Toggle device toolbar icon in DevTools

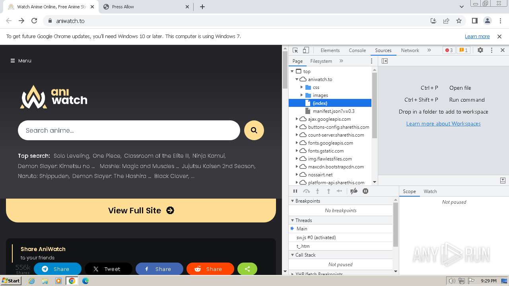click(306, 50)
